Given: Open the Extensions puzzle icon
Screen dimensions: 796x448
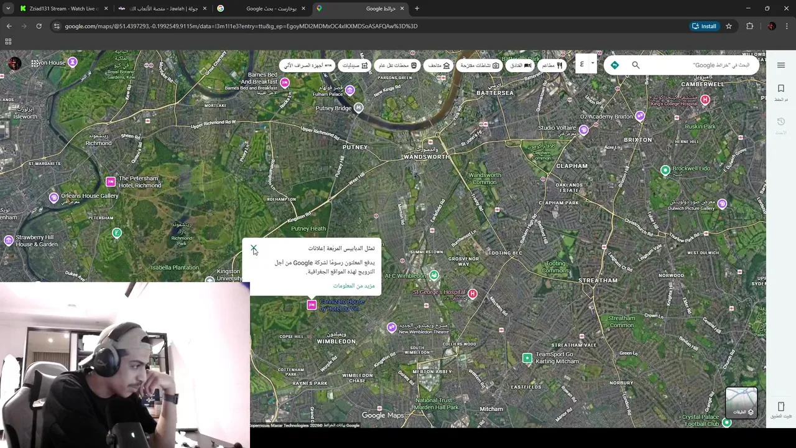Looking at the screenshot, I should (x=750, y=26).
